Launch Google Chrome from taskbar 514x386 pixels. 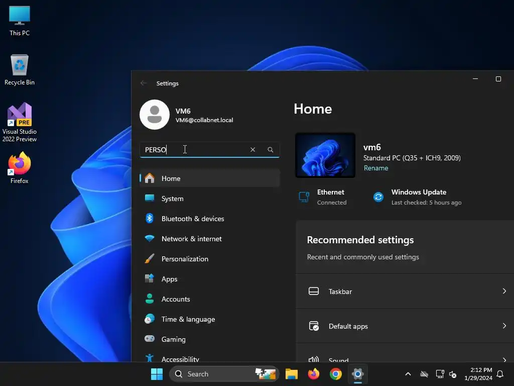pyautogui.click(x=336, y=374)
